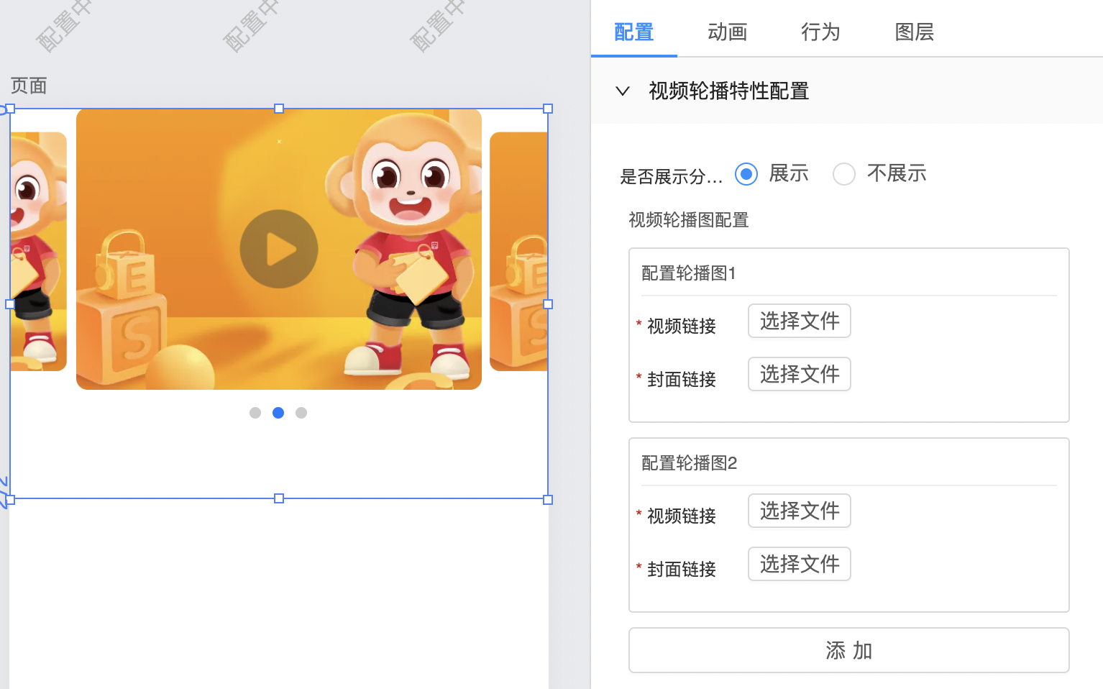
Task: Click the bottom-center resize handle of the selection
Action: point(279,498)
